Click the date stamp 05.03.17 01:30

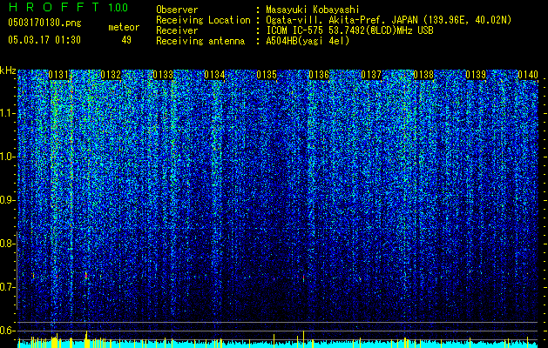point(44,39)
